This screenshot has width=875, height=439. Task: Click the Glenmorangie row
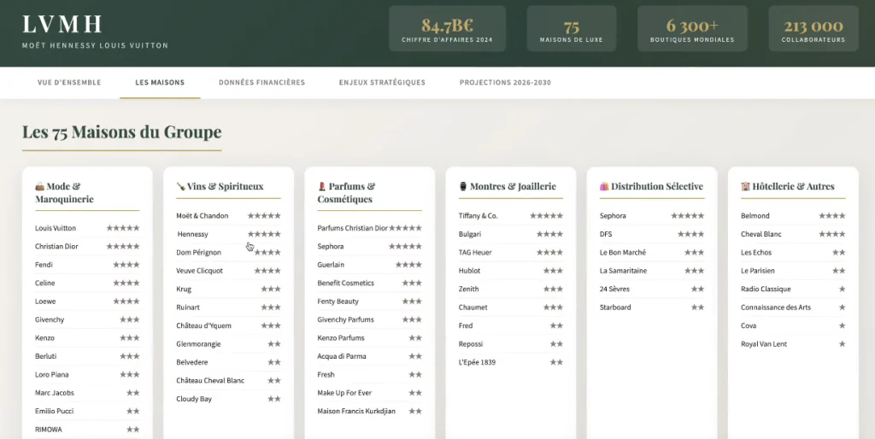(228, 344)
